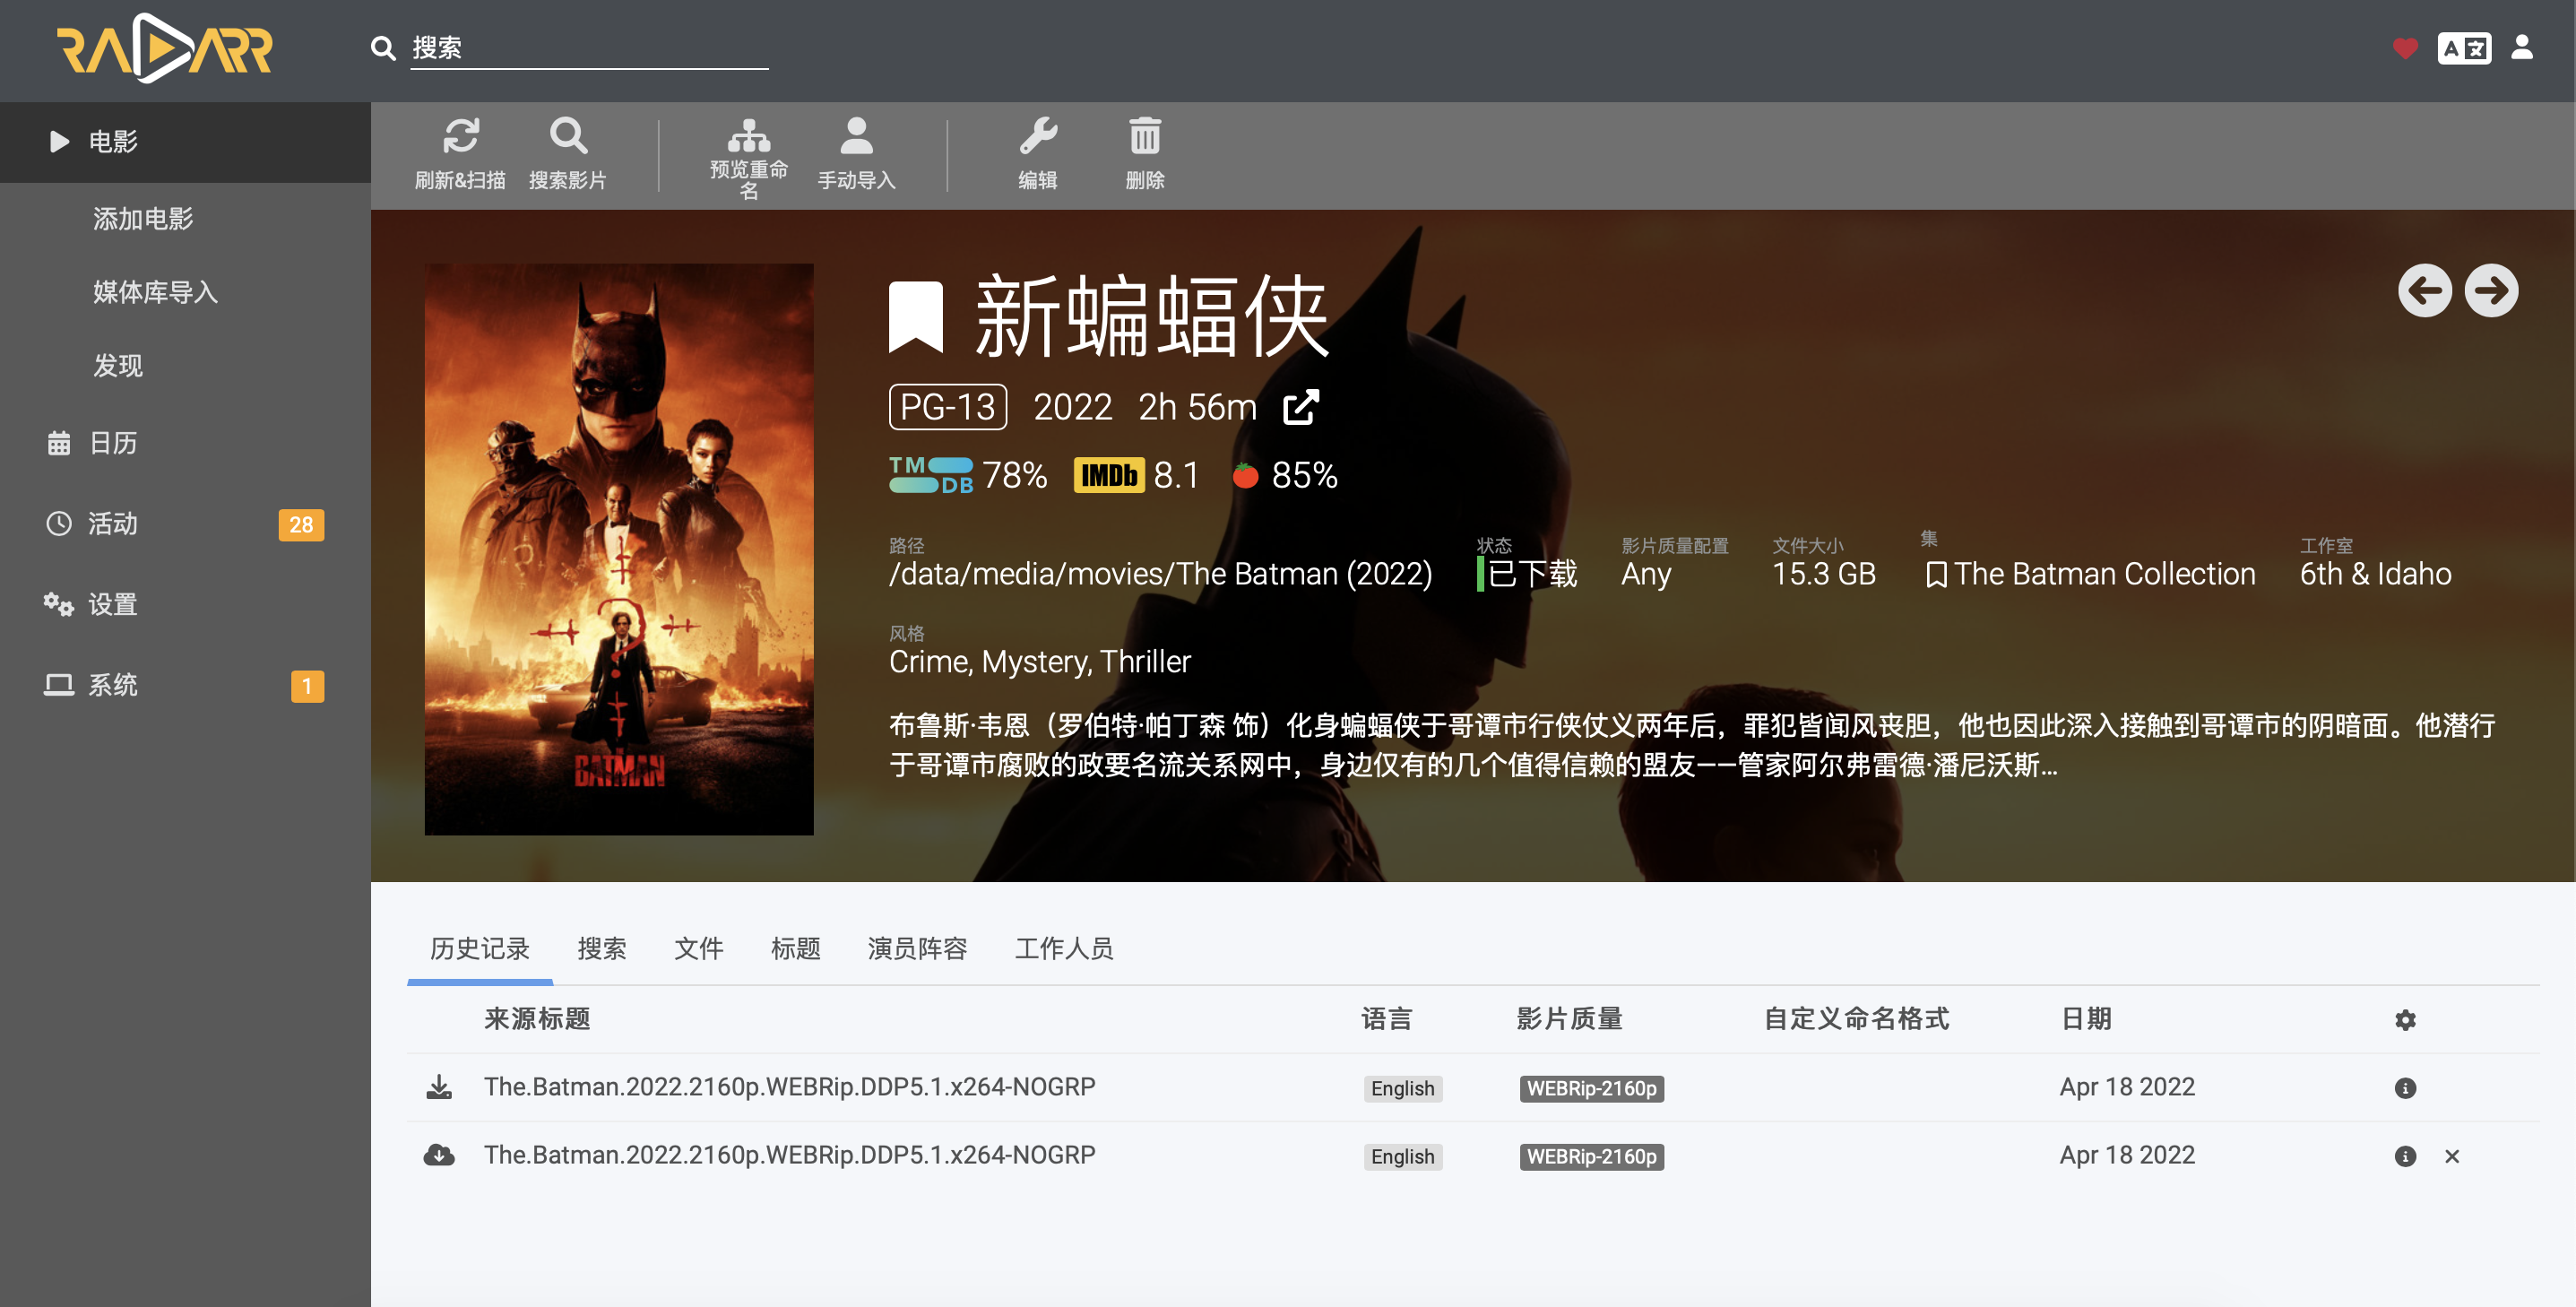Open Manual Import person icon
The image size is (2576, 1307).
[856, 136]
